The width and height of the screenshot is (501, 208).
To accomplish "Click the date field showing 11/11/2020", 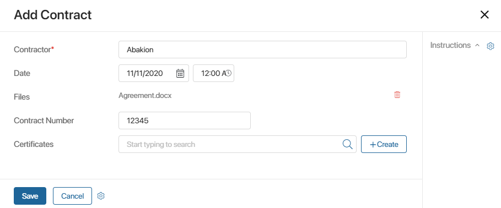I will [154, 73].
